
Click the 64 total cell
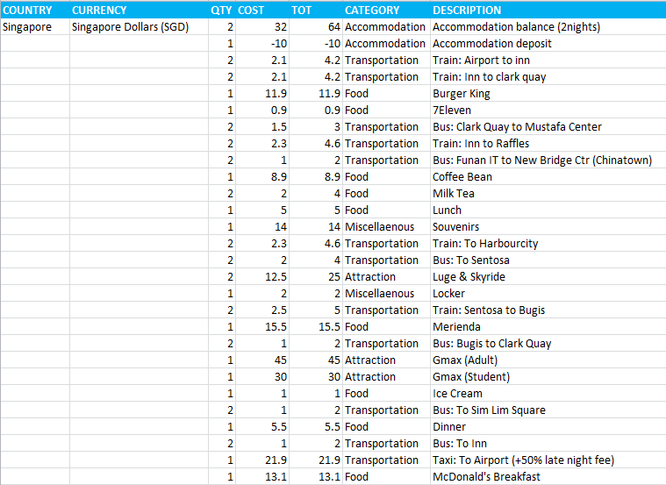pyautogui.click(x=316, y=27)
